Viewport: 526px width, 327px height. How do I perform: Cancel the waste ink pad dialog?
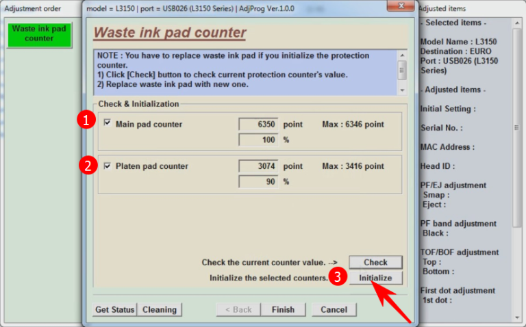click(x=334, y=309)
